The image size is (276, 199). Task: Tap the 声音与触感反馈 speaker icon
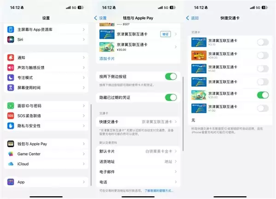11,67
